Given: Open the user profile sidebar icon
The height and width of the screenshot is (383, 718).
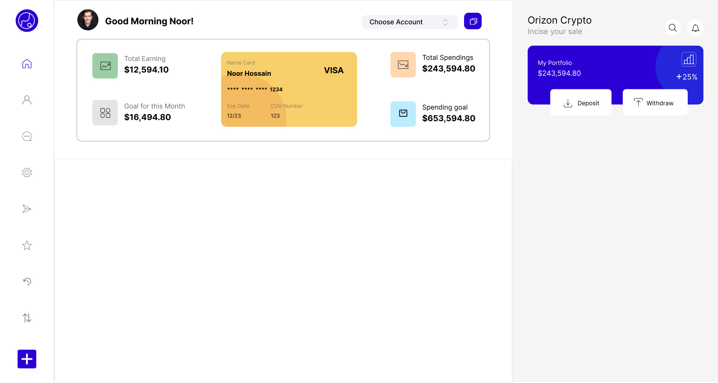Looking at the screenshot, I should click(x=27, y=99).
